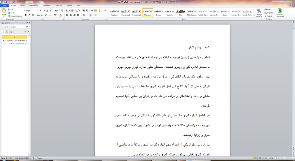This screenshot has width=295, height=161.
Task: Open the font color picker dropdown
Action: tap(63, 15)
